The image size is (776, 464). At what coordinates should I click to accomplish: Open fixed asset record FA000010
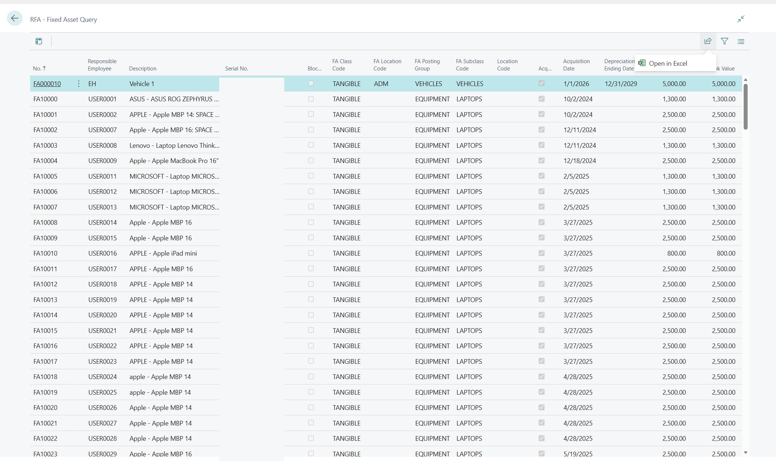47,83
